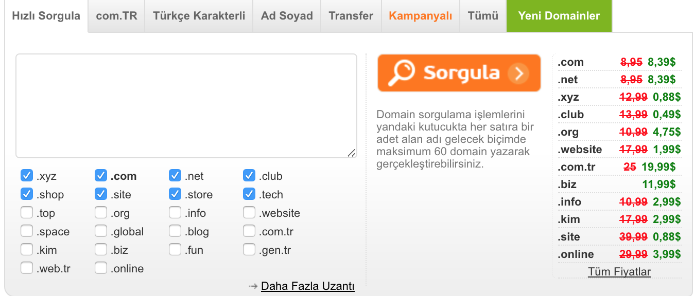
Task: Click the magnifying glass icon on Sorgula
Action: pyautogui.click(x=401, y=73)
